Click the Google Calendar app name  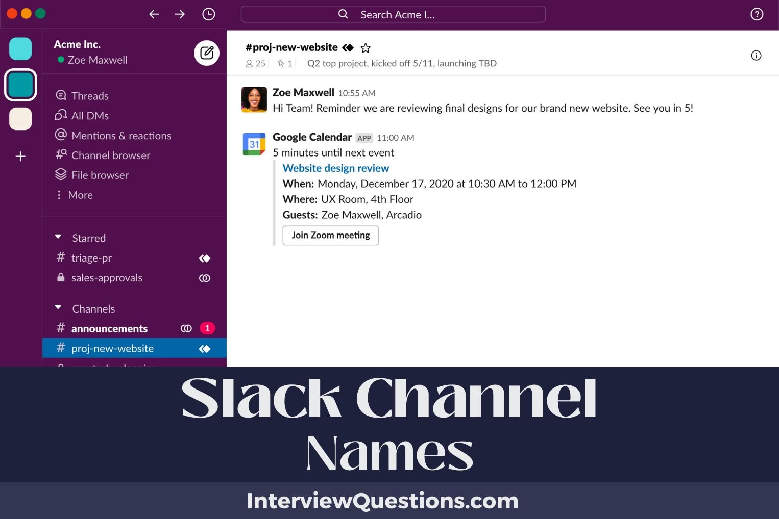click(312, 137)
